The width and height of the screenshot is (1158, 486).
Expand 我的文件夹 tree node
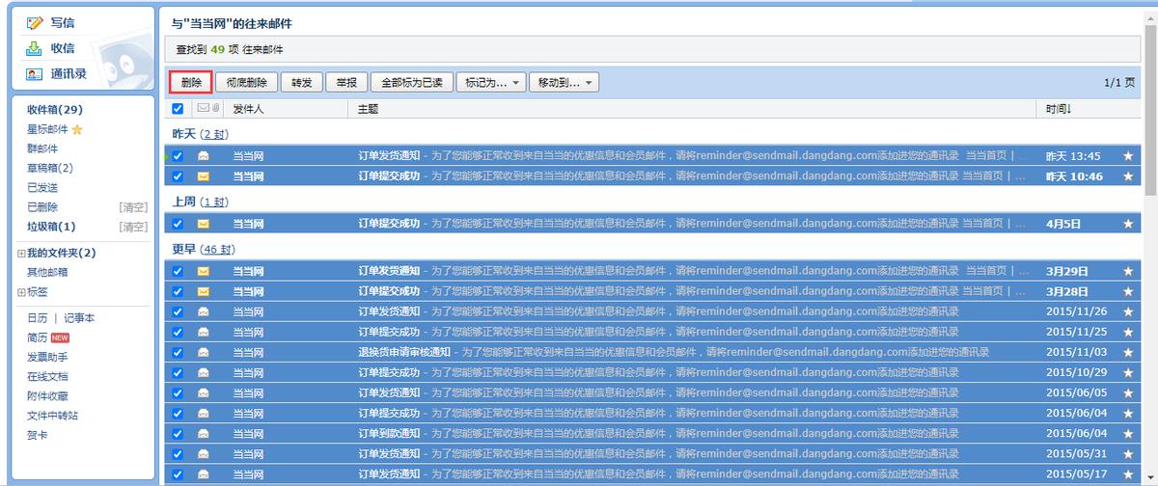click(21, 253)
